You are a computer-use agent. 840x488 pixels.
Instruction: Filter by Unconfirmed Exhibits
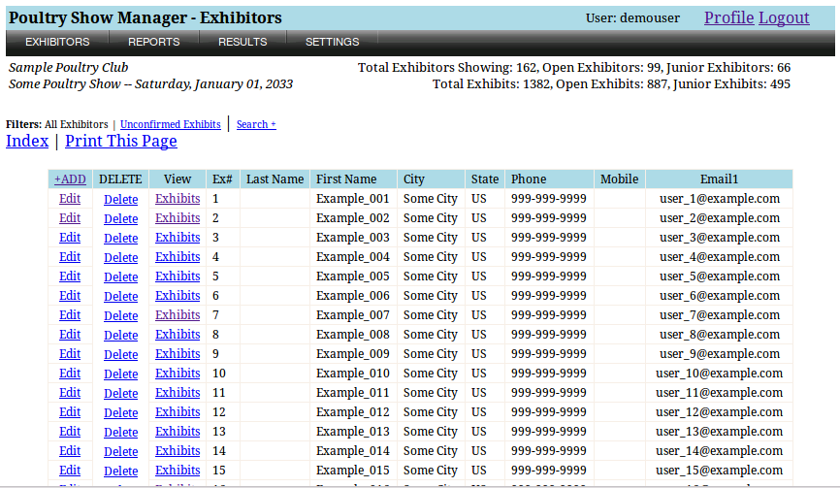tap(170, 124)
